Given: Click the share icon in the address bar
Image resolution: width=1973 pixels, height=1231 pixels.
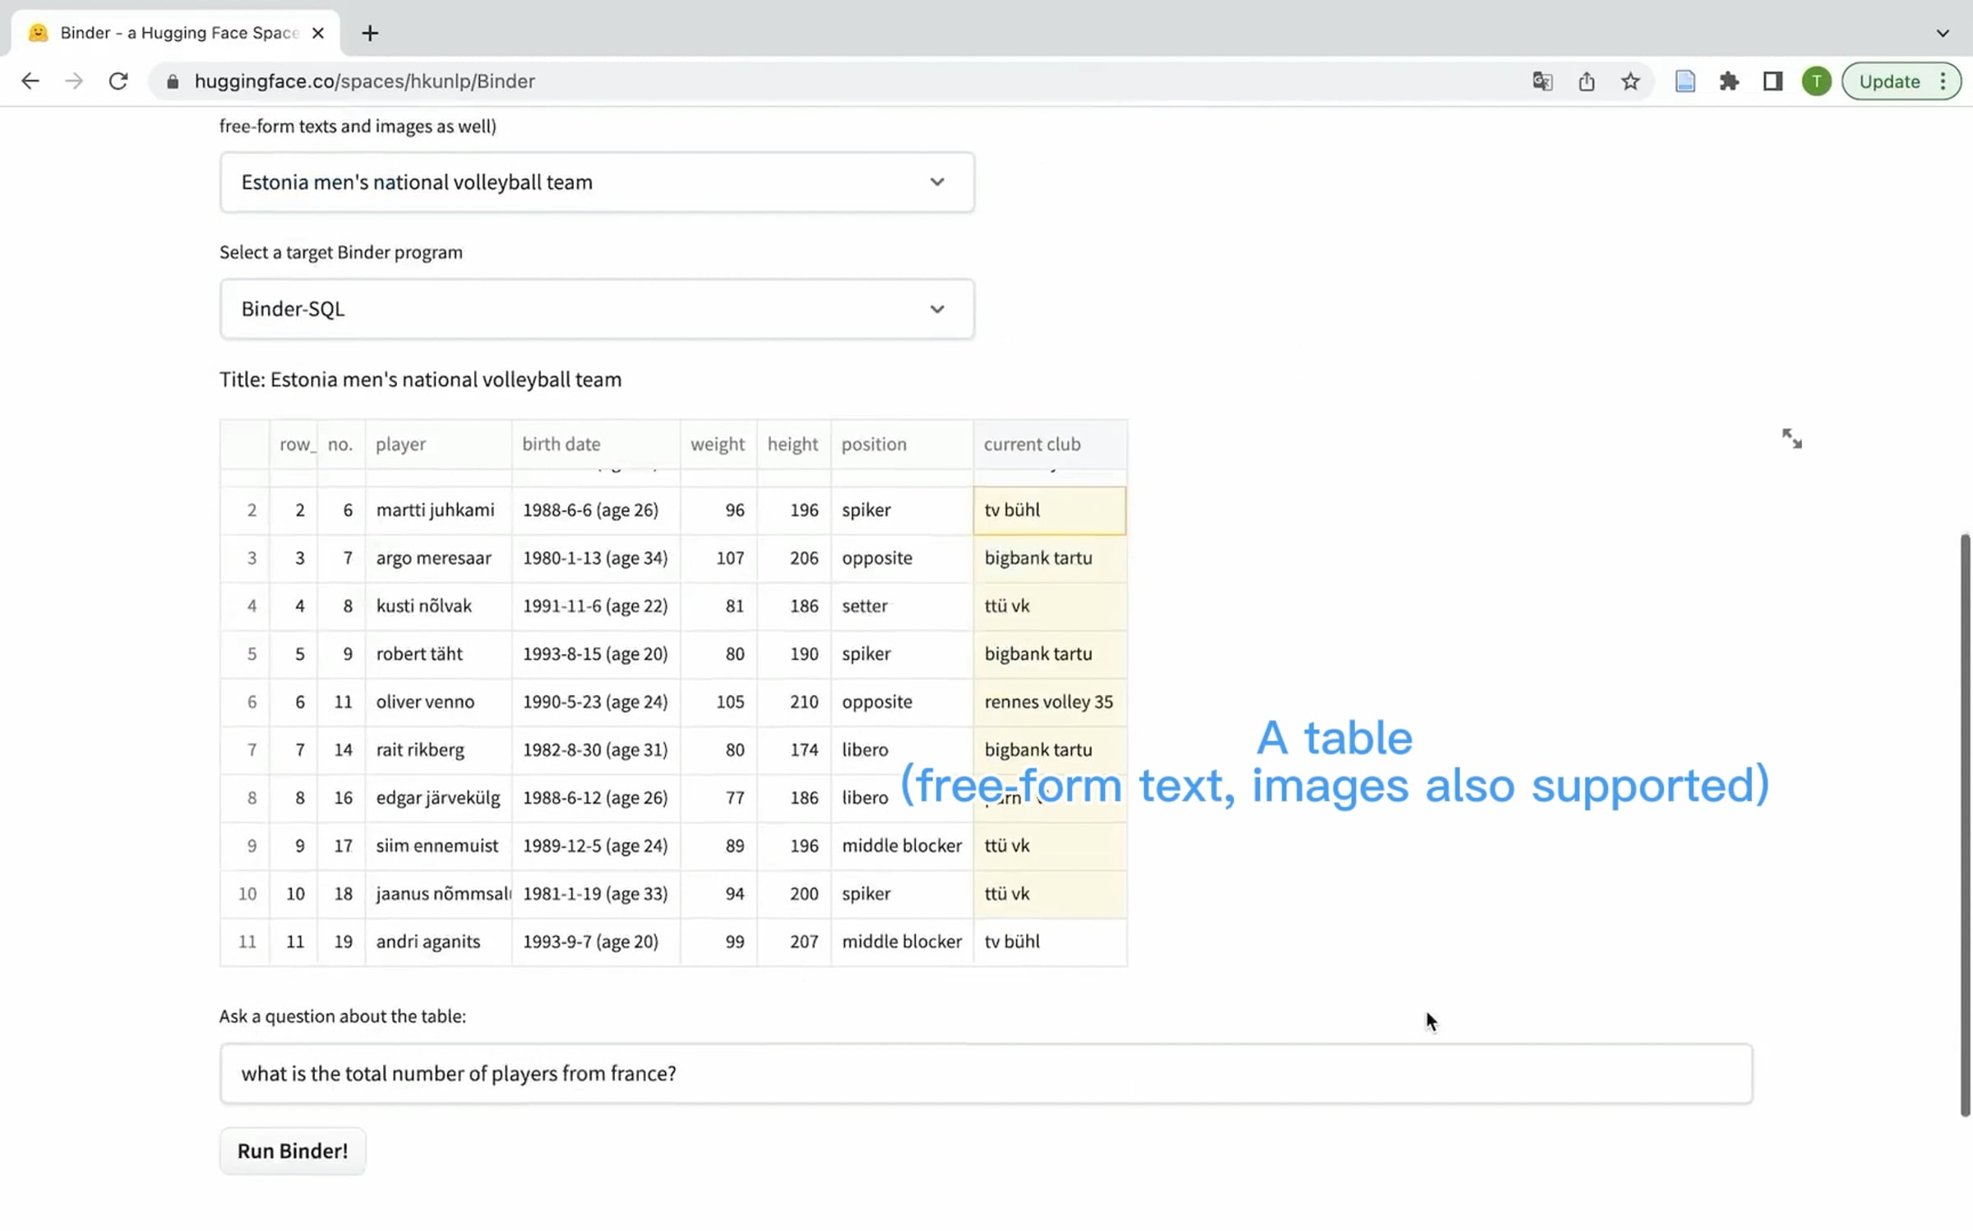Looking at the screenshot, I should [1587, 81].
